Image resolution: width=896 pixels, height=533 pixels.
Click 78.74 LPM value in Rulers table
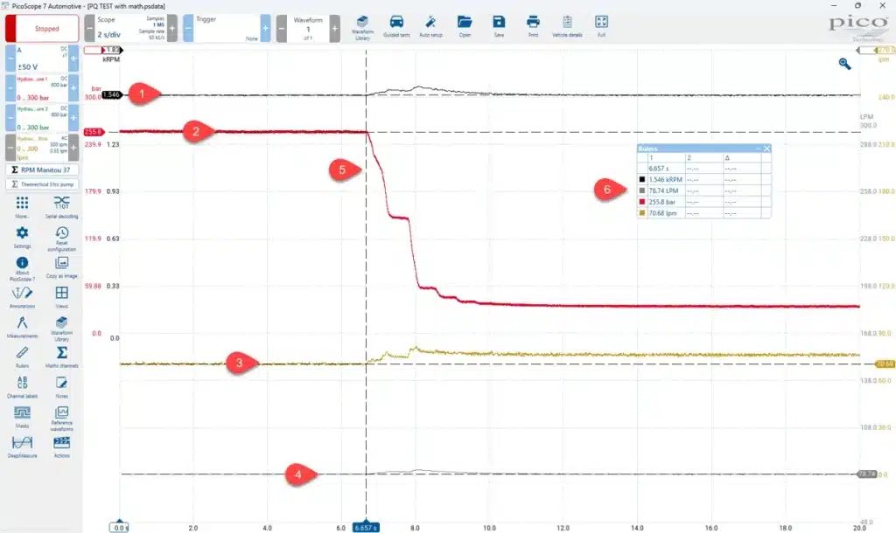point(663,190)
